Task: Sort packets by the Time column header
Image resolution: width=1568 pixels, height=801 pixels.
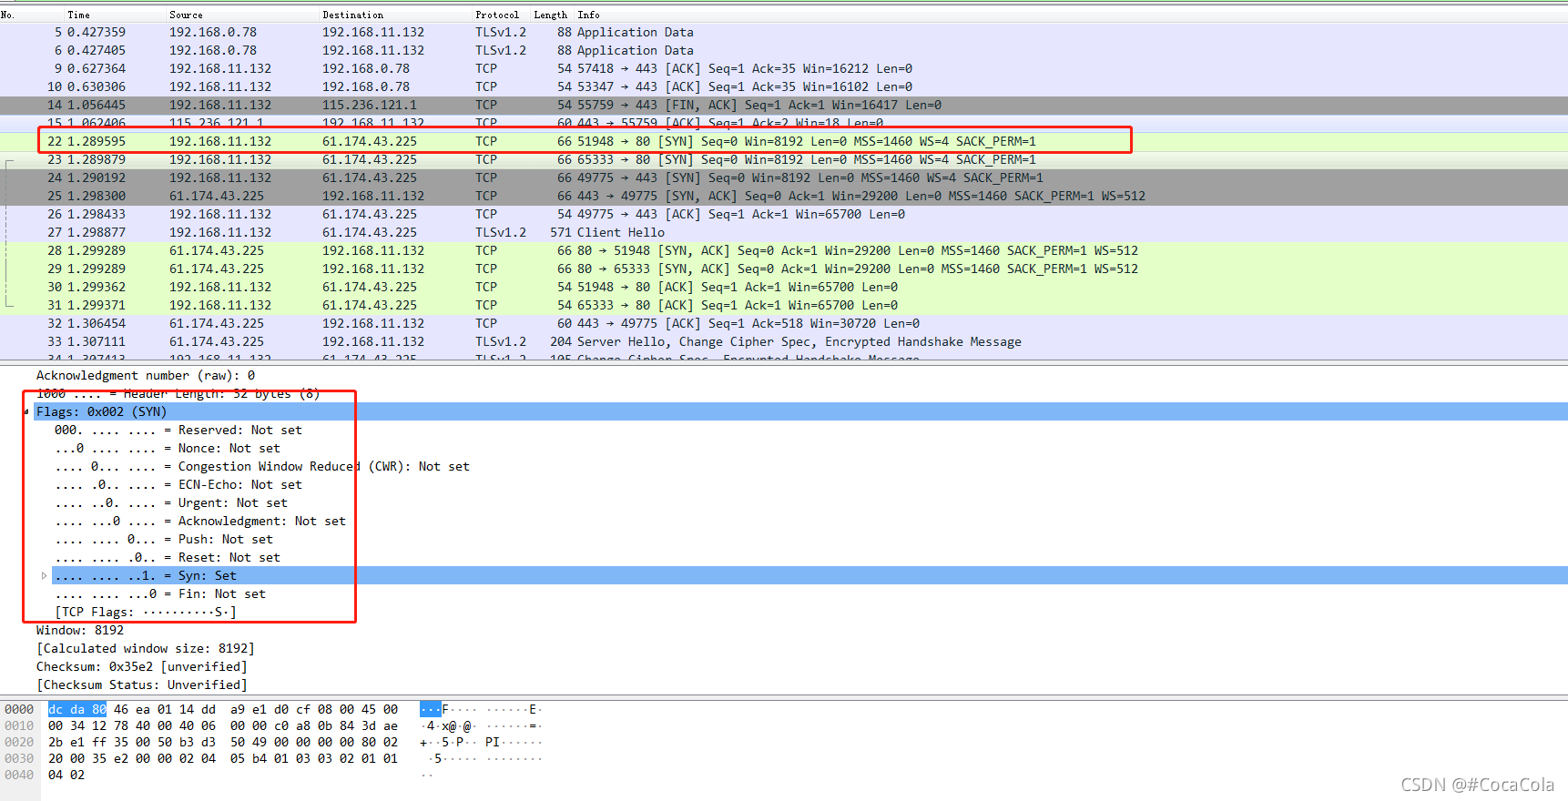Action: [x=79, y=15]
